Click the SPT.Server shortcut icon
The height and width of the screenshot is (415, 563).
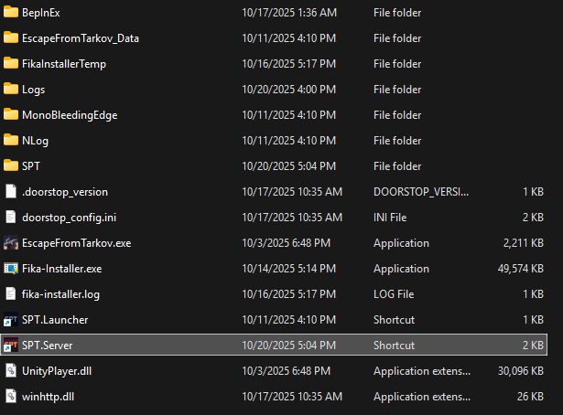(11, 346)
